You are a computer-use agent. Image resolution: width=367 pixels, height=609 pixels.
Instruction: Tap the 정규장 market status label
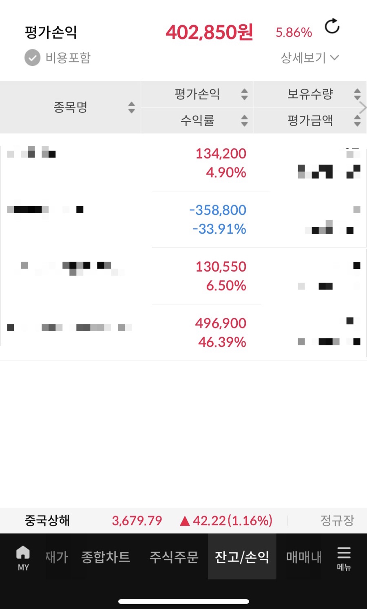click(x=337, y=520)
